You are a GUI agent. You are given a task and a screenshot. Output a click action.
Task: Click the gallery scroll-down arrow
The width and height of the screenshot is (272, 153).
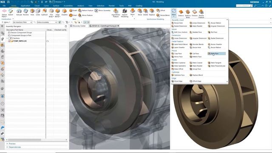227,82
